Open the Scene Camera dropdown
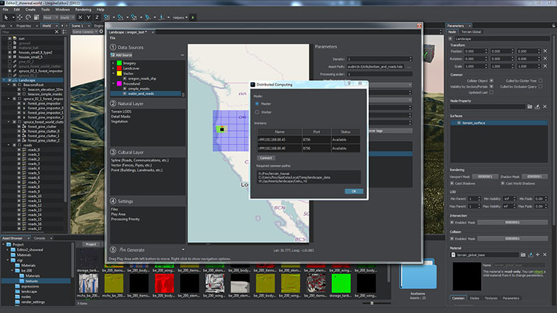The height and width of the screenshot is (313, 557). coord(84,32)
